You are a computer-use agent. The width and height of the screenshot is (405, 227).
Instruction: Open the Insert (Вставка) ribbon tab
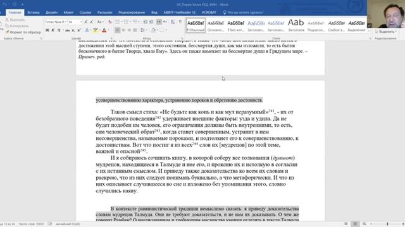[x=34, y=13]
